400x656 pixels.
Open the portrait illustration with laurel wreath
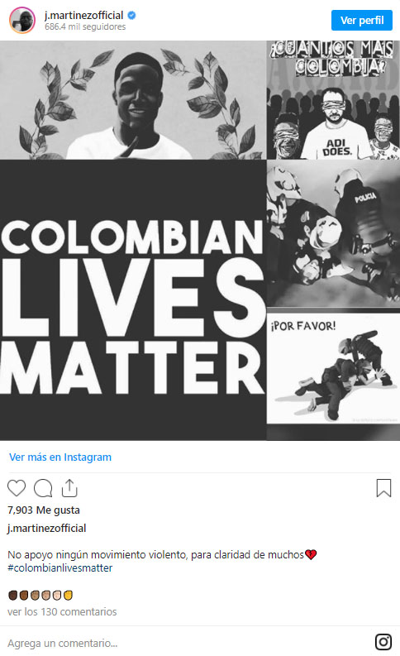(133, 100)
